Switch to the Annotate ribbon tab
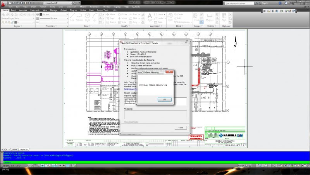The image size is (310, 175). [23, 10]
